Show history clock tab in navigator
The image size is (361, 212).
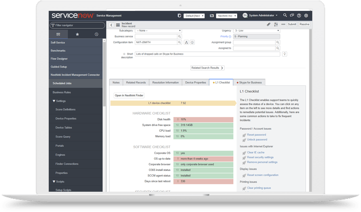click(96, 34)
